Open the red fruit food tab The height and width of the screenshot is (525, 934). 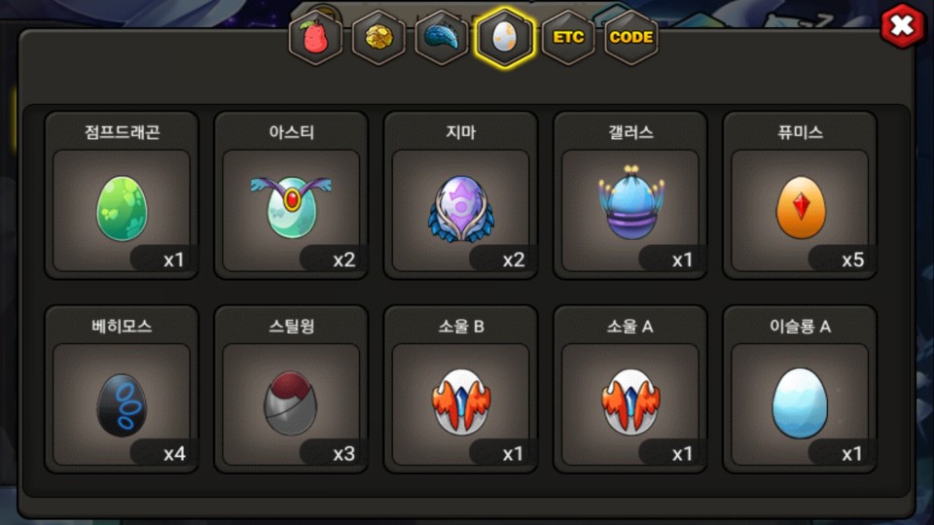click(315, 38)
